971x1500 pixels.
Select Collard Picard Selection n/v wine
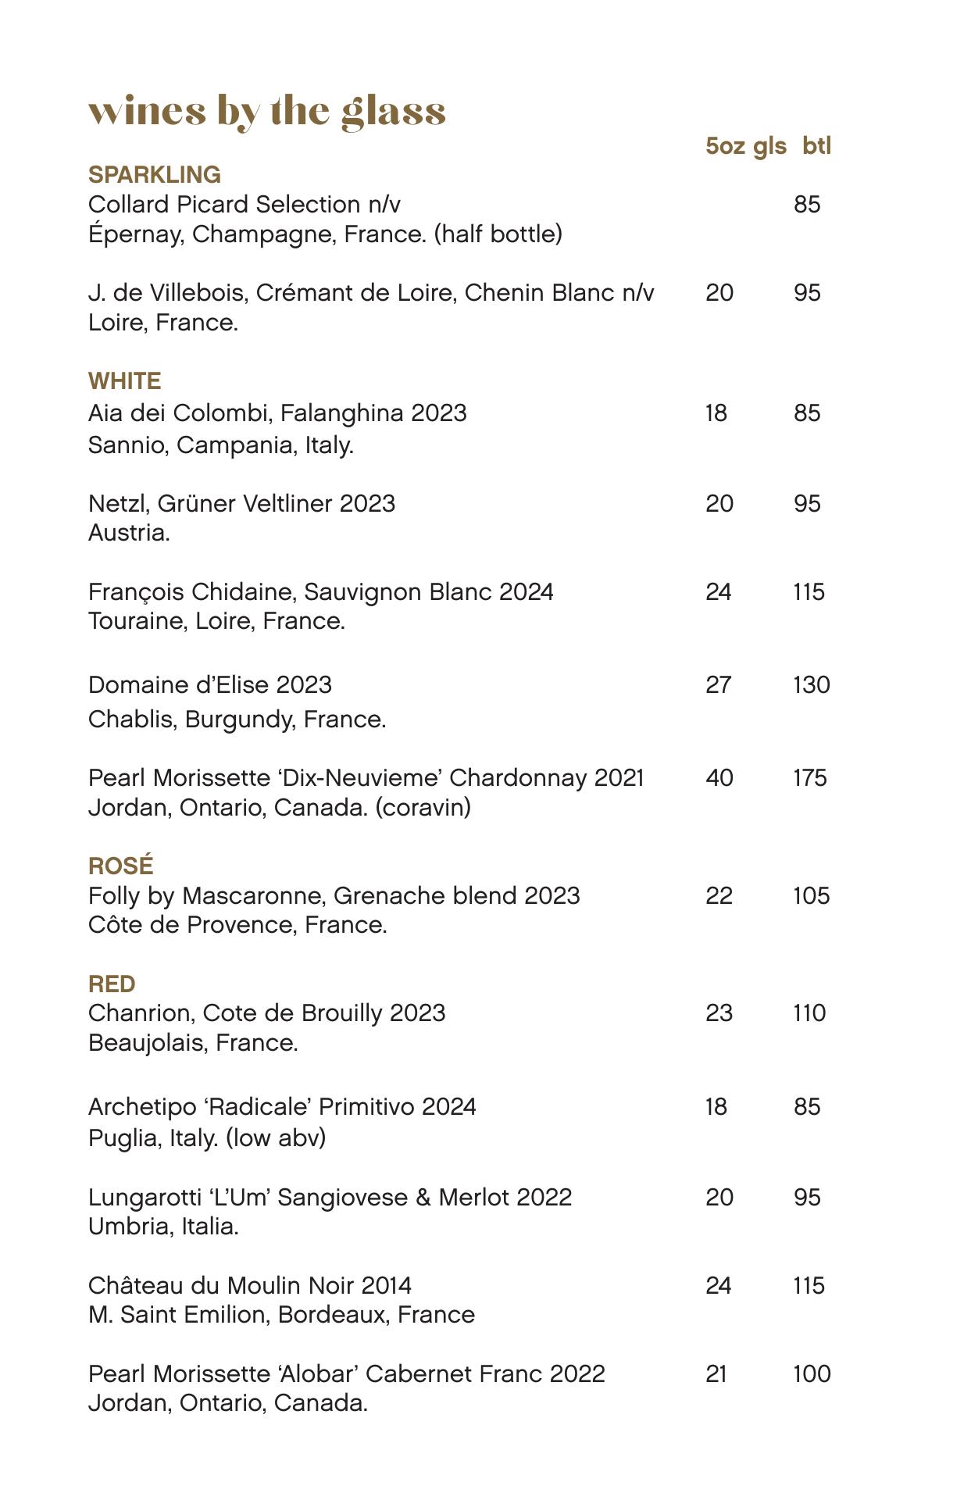click(245, 205)
